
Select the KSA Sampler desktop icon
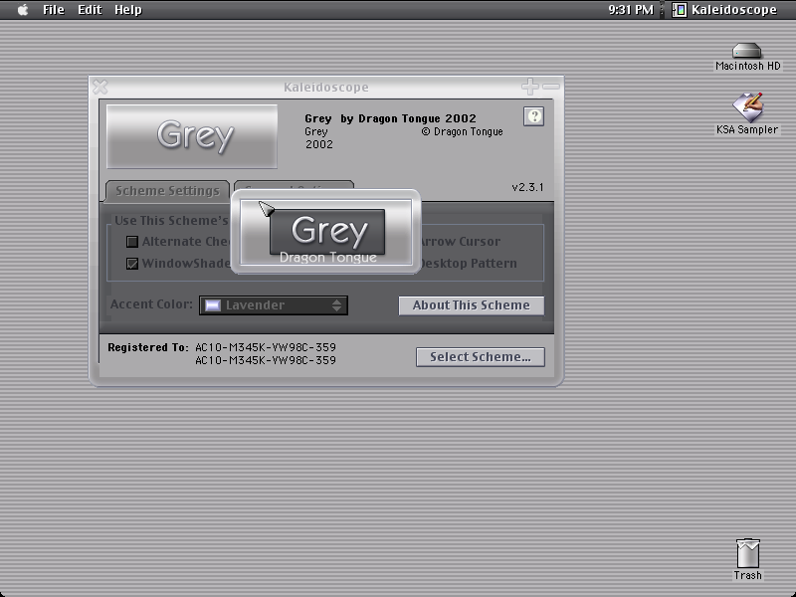point(747,113)
